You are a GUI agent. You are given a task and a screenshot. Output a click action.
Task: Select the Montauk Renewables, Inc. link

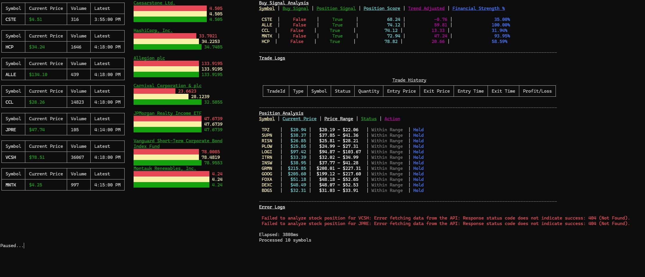pos(165,168)
